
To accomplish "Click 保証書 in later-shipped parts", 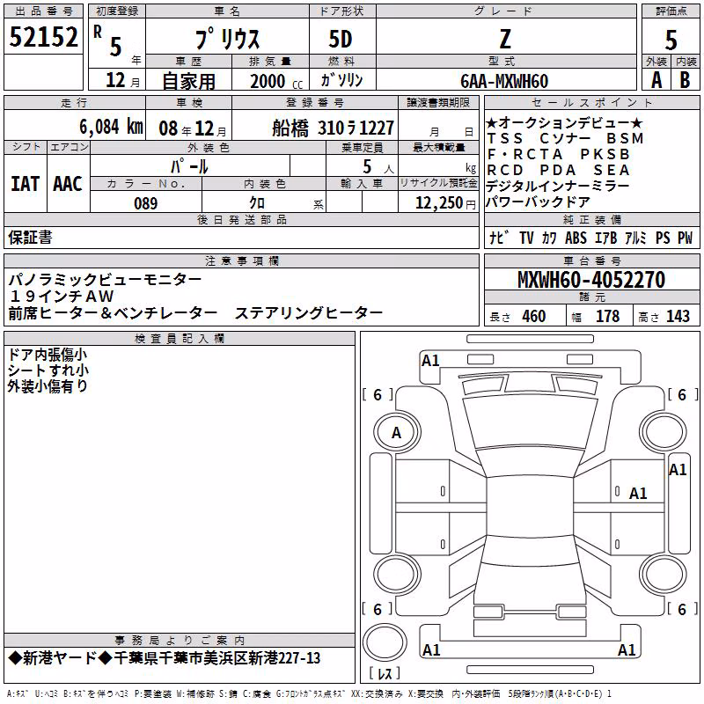I will tap(30, 238).
